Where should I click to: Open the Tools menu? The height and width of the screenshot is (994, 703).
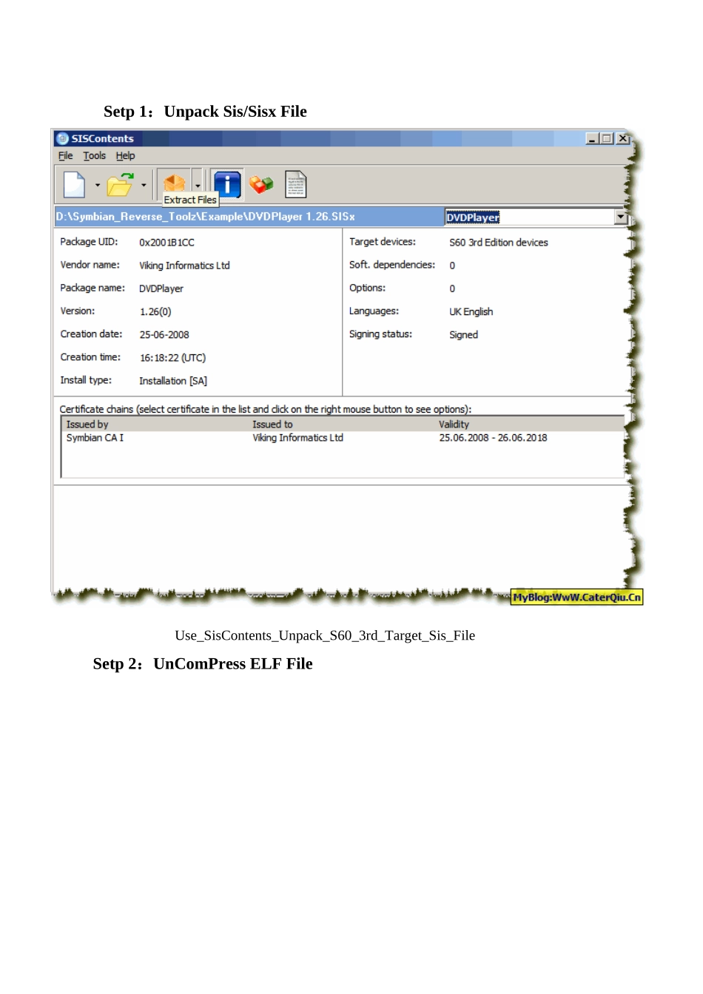click(94, 155)
